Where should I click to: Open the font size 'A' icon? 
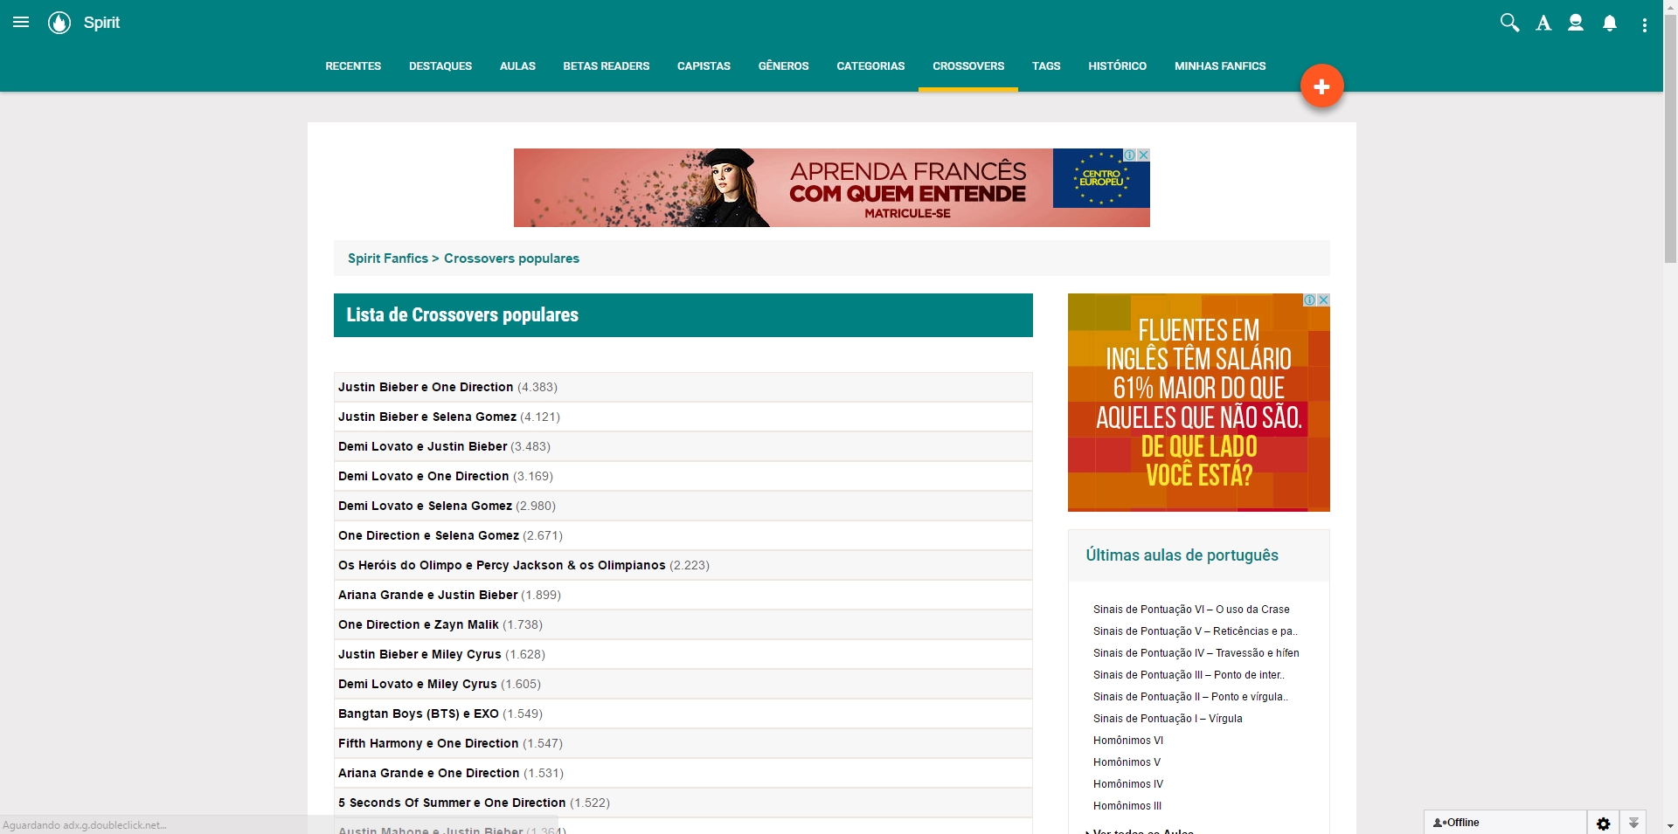[x=1543, y=24]
